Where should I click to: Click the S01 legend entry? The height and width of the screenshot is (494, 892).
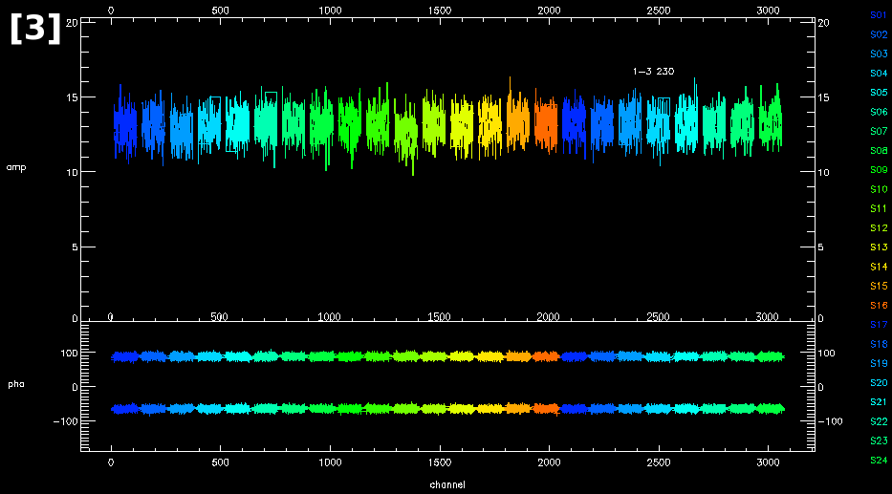pos(879,14)
